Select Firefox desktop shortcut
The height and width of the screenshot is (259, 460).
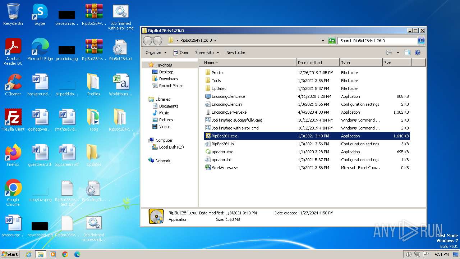[x=13, y=155]
